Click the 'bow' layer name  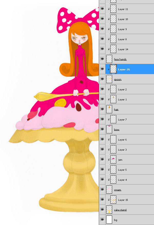click(117, 129)
